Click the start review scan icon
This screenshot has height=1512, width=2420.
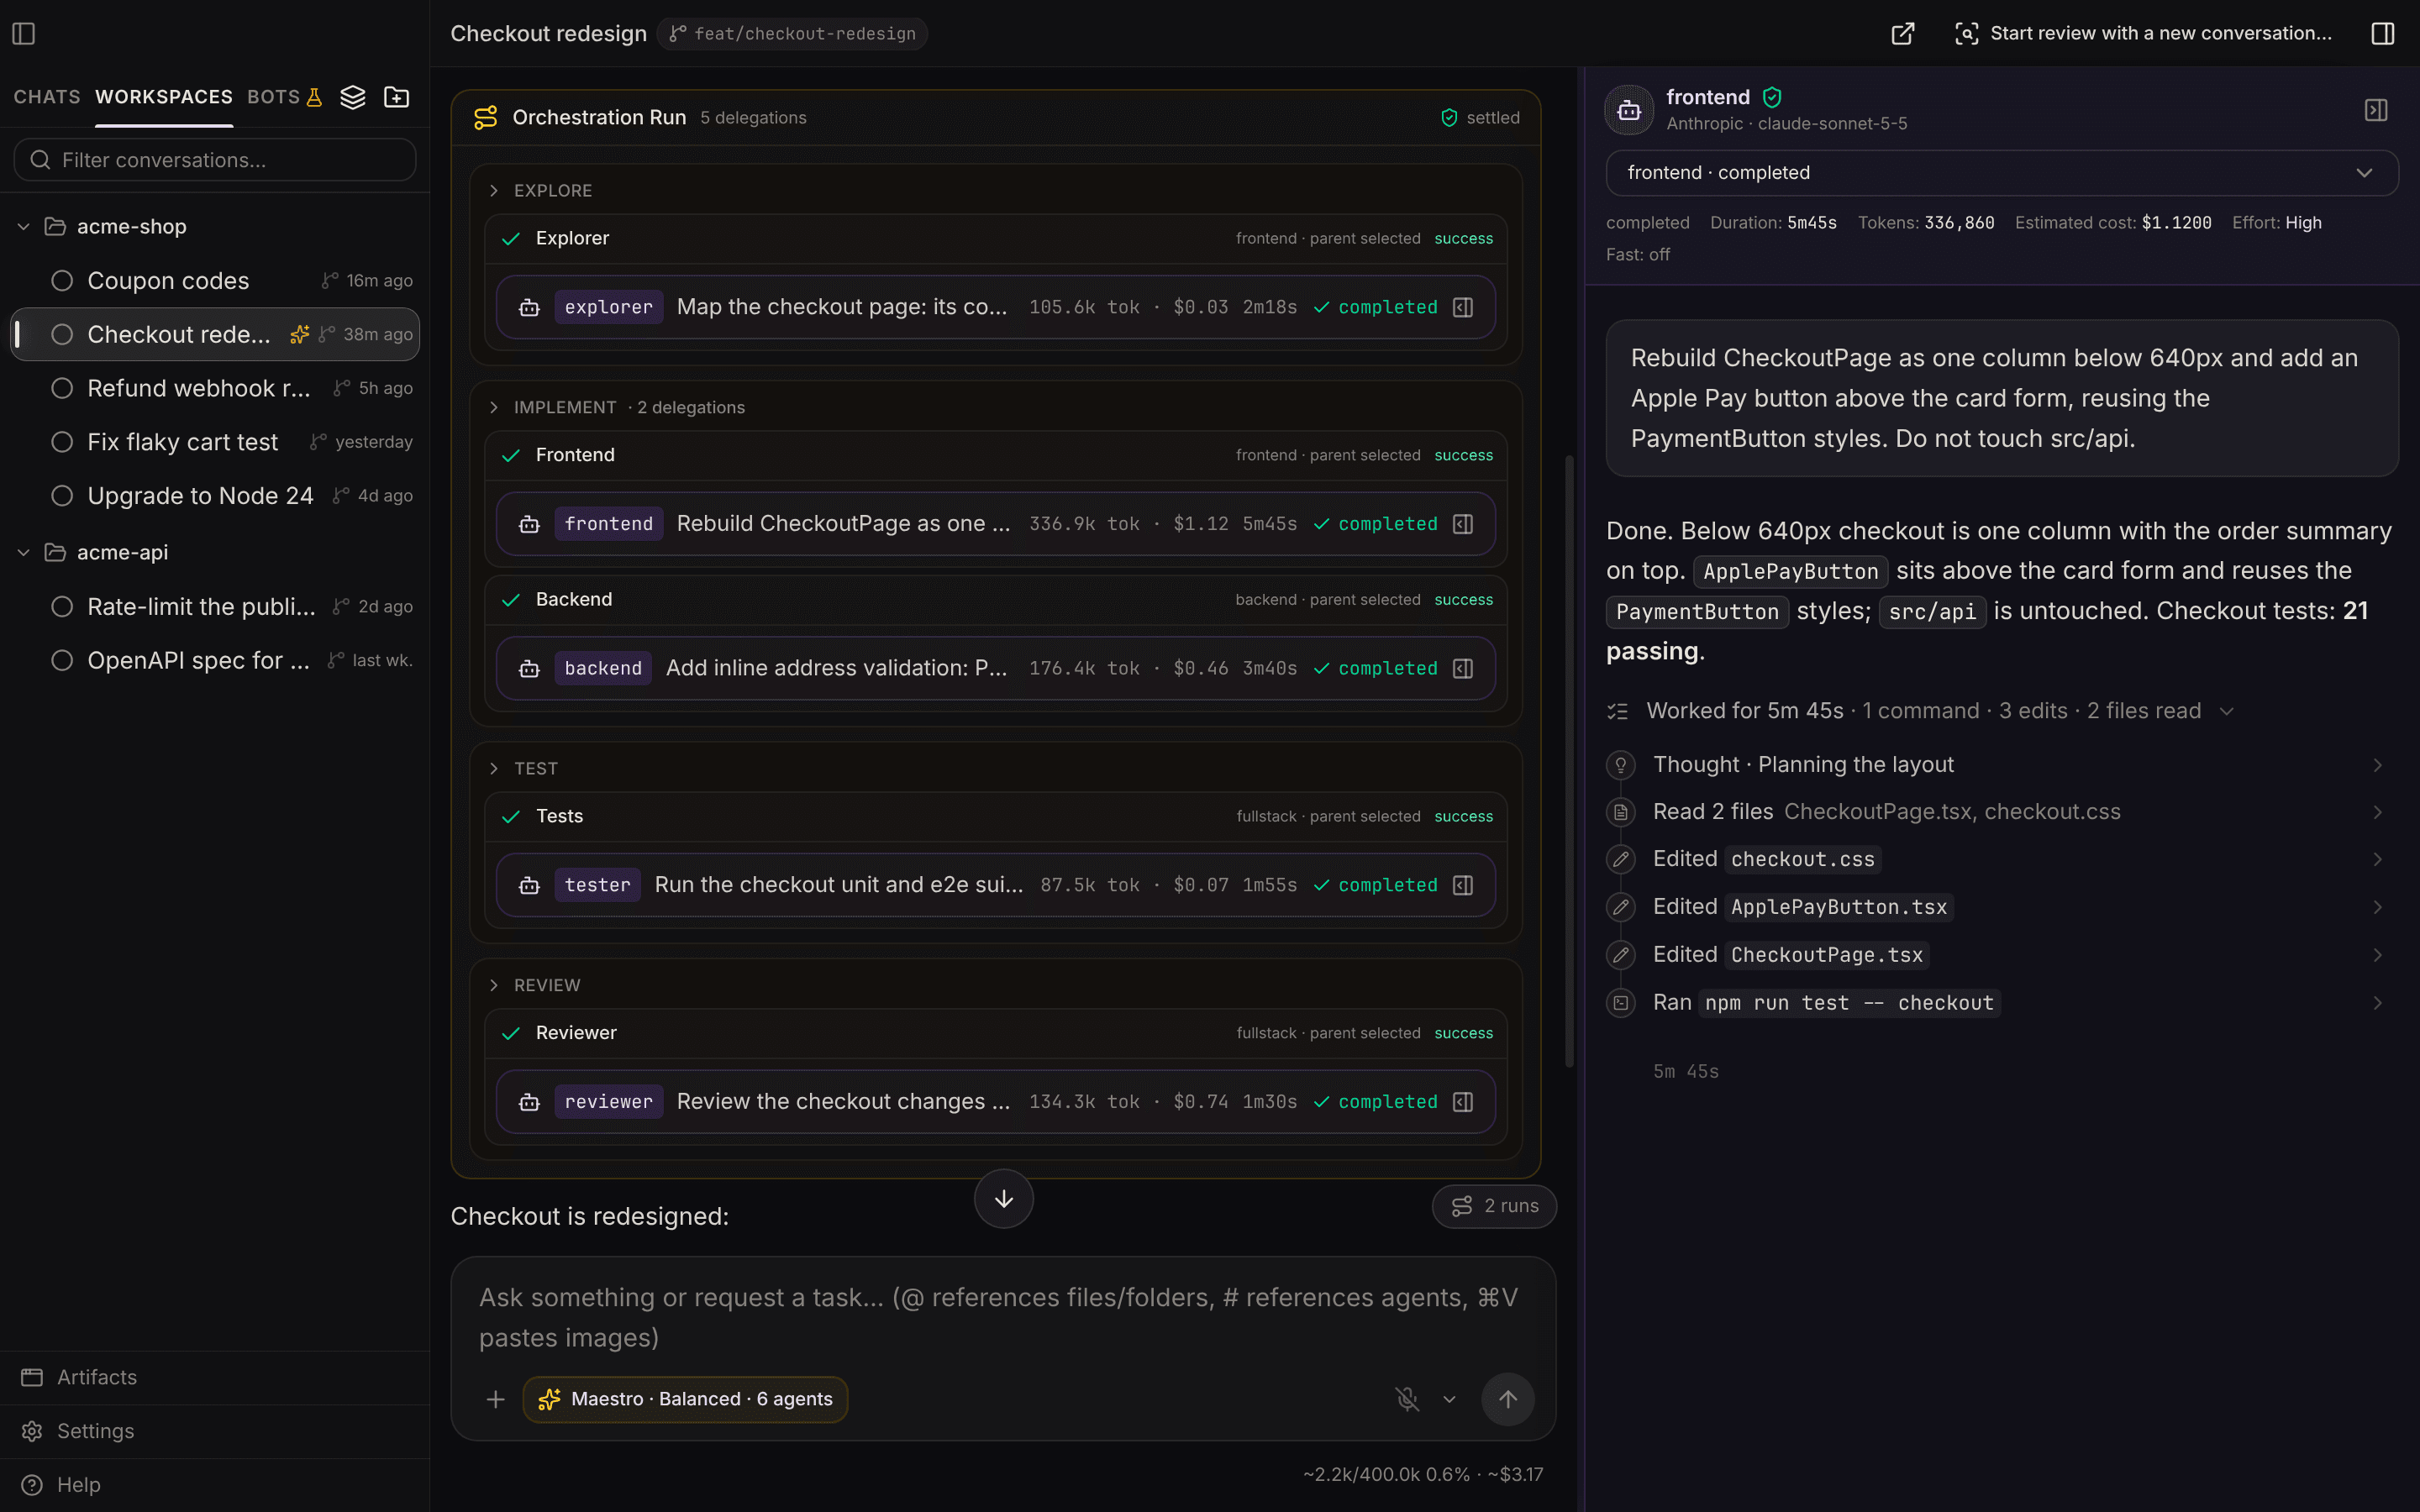[1966, 33]
